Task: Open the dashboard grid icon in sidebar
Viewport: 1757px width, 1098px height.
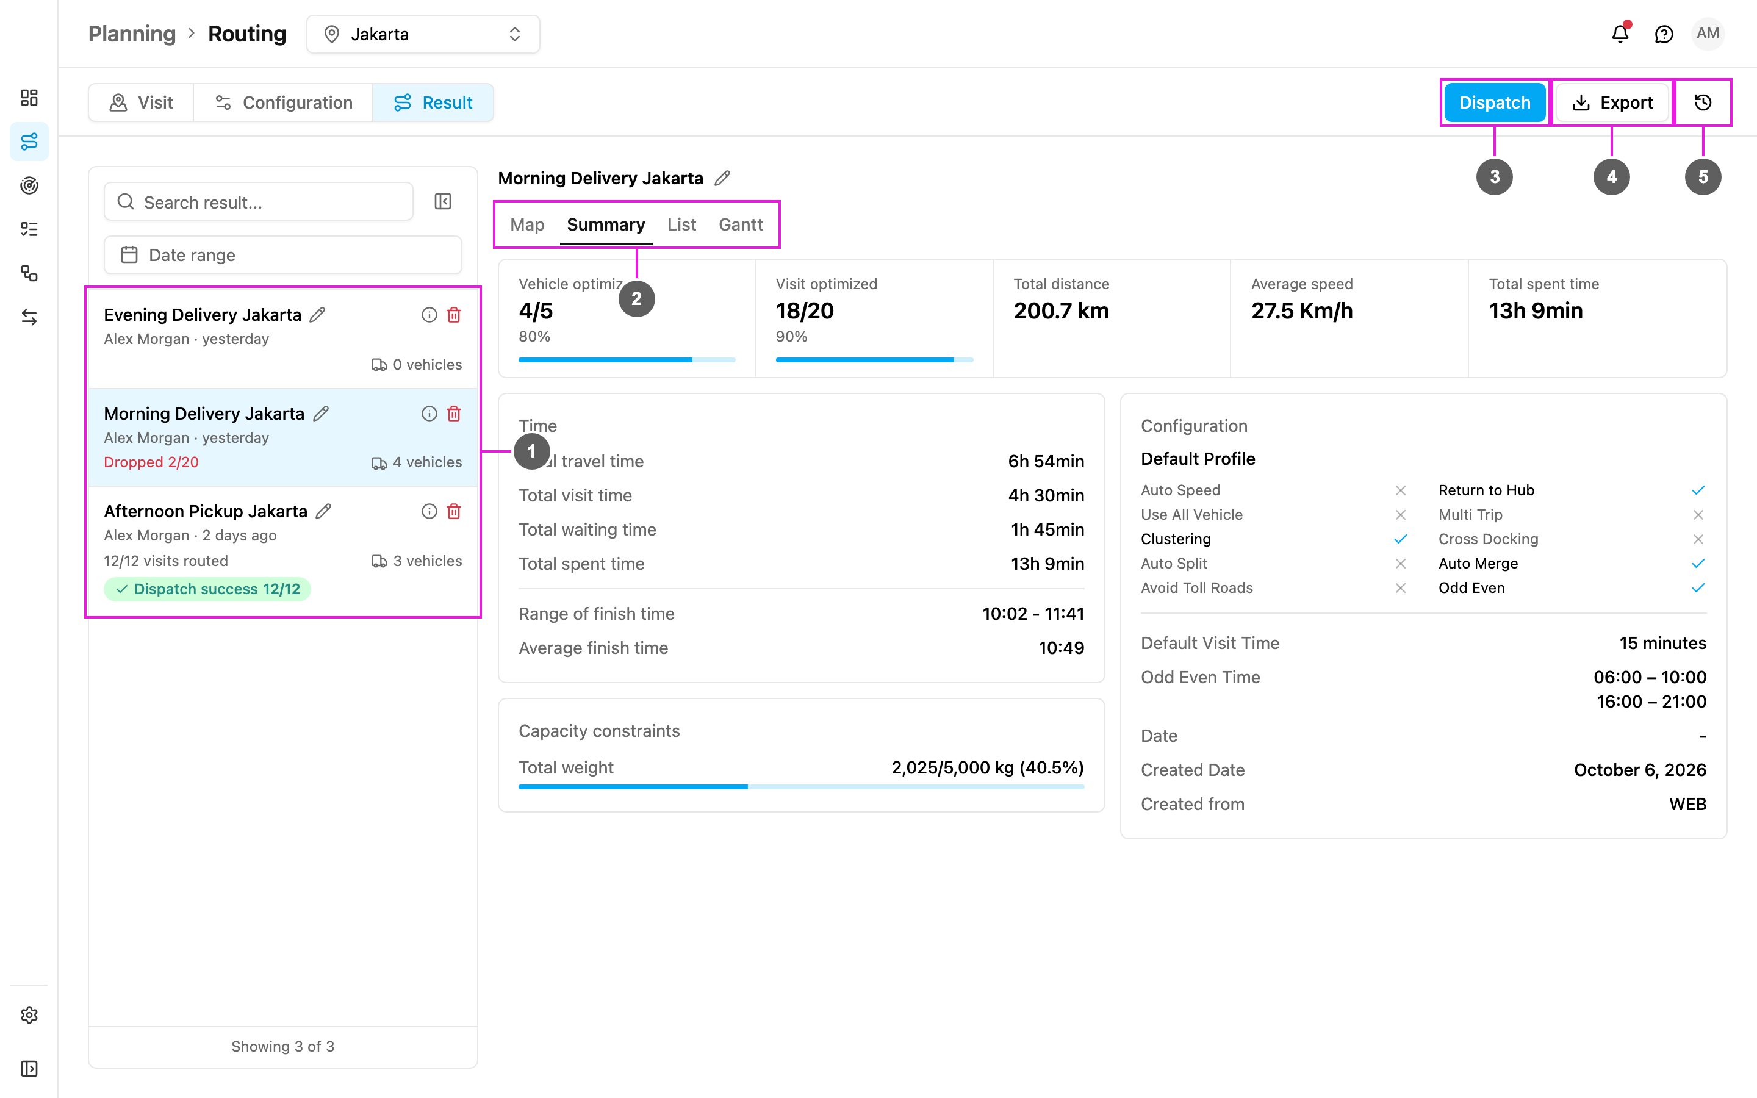Action: click(29, 98)
